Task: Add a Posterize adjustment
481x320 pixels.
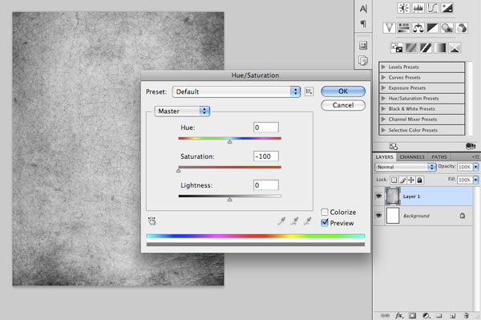Action: click(x=411, y=48)
